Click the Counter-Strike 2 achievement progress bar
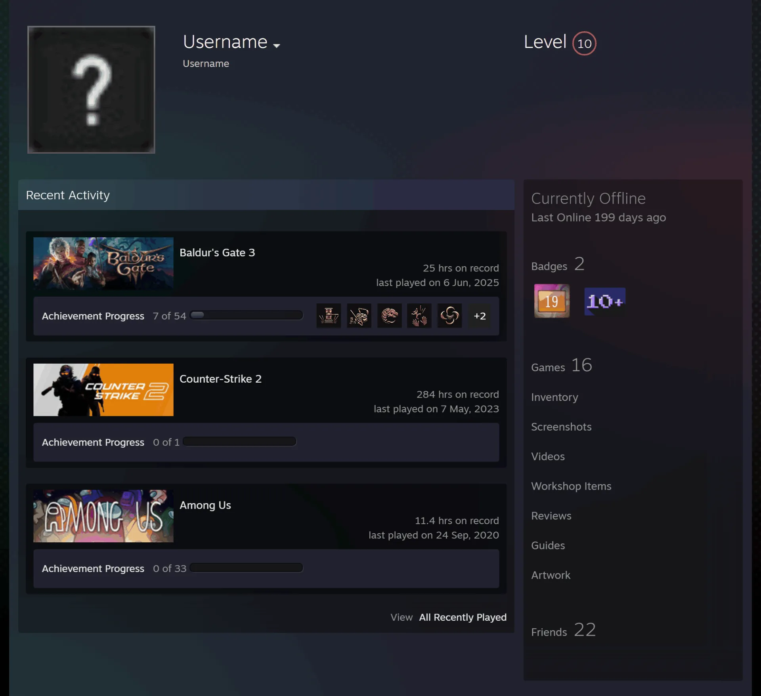 239,441
